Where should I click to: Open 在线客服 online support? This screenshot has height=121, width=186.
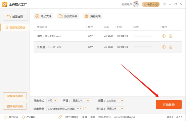pyautogui.click(x=29, y=117)
